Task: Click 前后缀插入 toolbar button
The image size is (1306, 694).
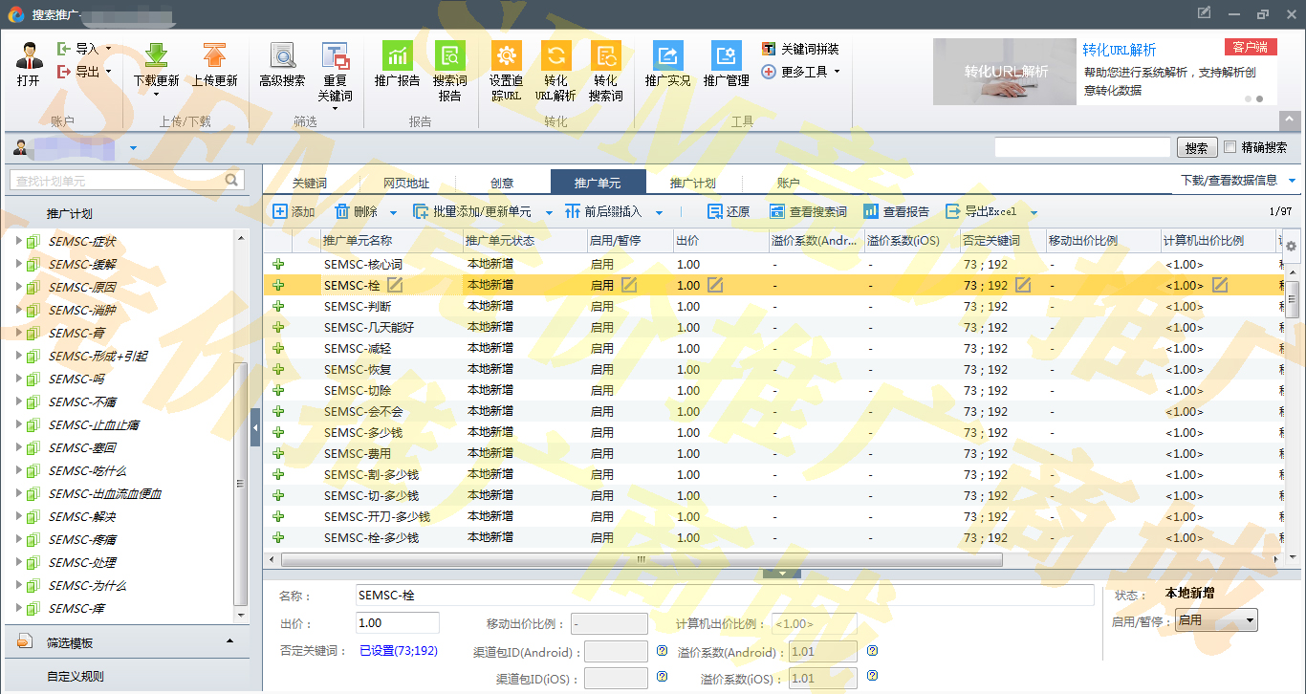Action: point(603,212)
